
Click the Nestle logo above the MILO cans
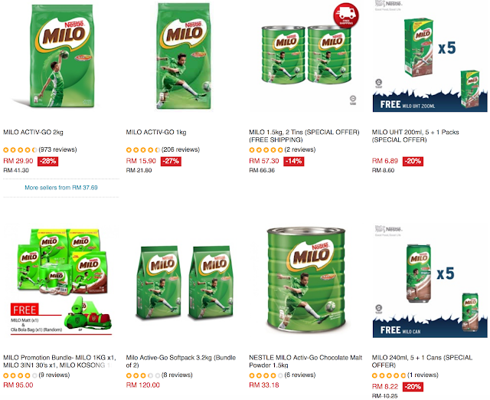click(388, 231)
